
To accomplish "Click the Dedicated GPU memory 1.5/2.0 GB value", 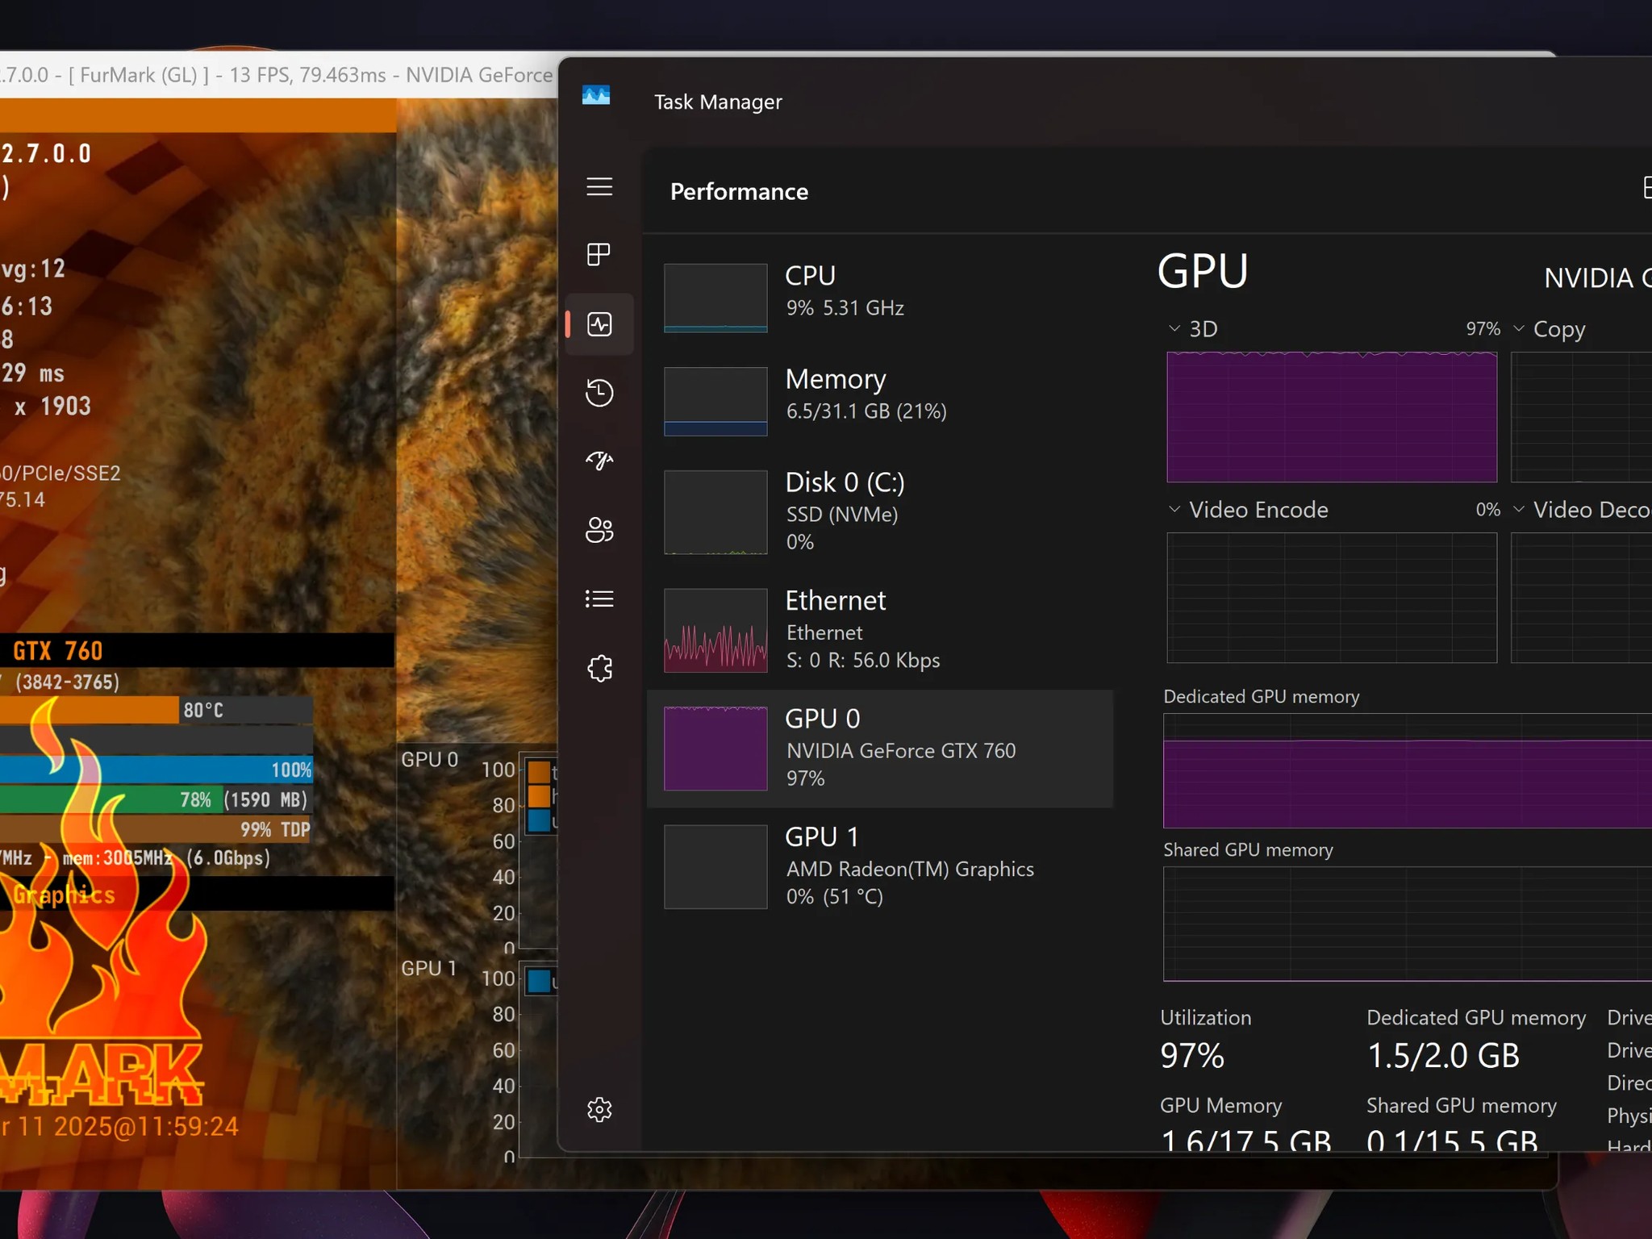I will tap(1443, 1056).
